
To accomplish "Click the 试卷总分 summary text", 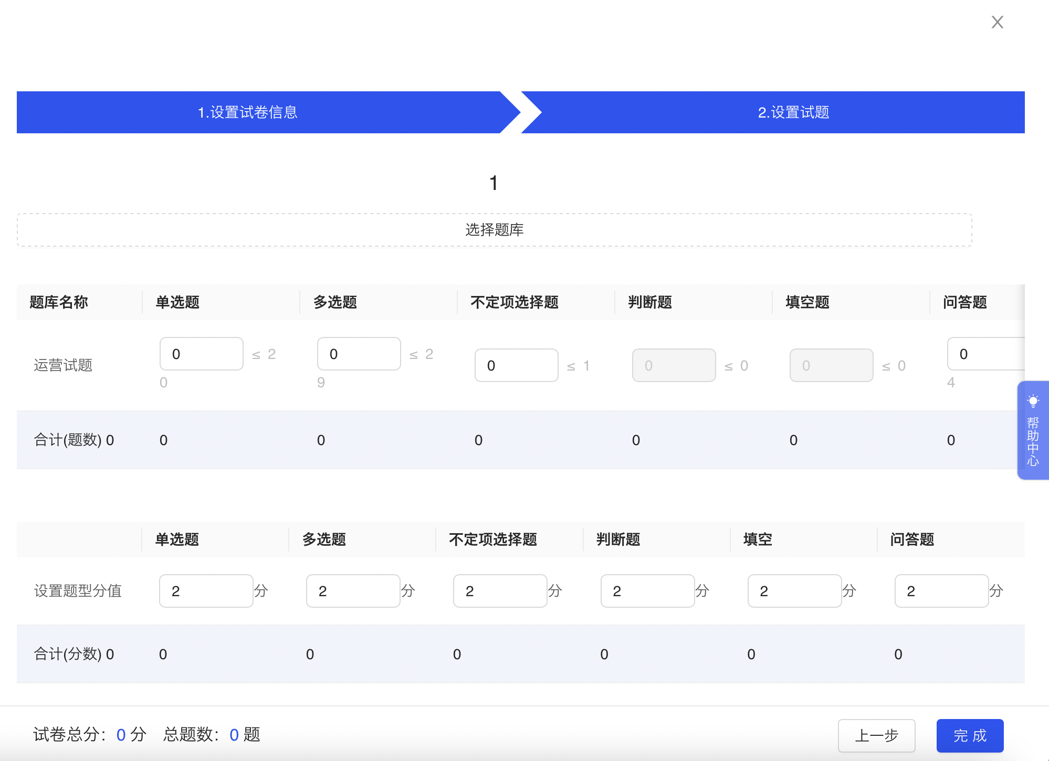I will [x=90, y=735].
